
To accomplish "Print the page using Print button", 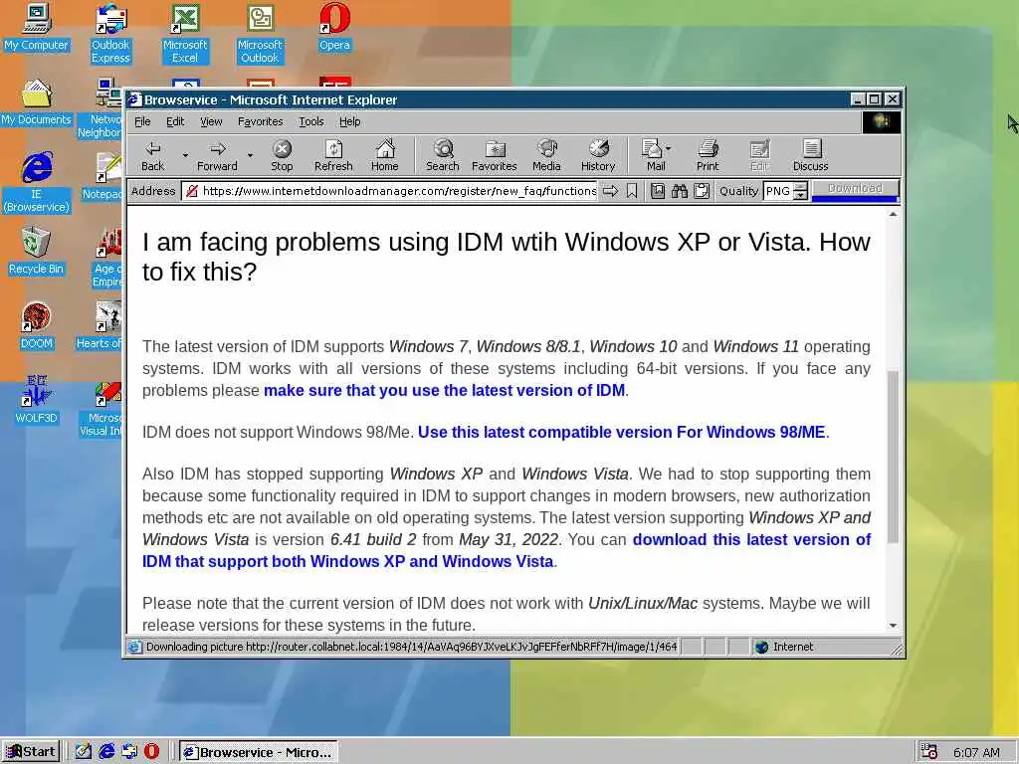I will pyautogui.click(x=708, y=156).
